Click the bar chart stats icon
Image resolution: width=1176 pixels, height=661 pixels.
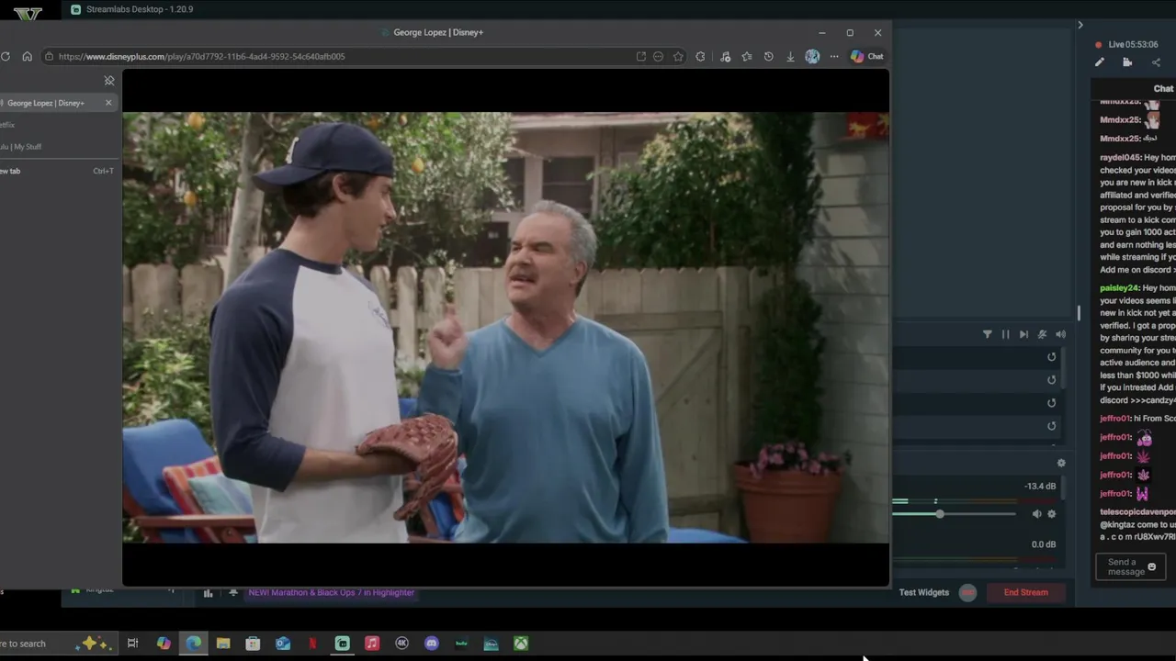click(x=208, y=593)
